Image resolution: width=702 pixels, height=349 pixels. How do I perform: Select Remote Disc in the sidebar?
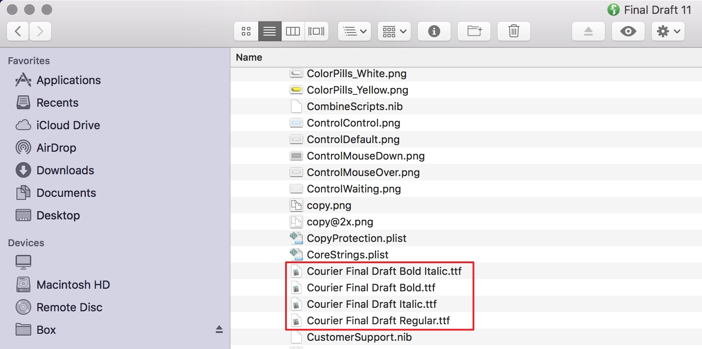tap(69, 307)
